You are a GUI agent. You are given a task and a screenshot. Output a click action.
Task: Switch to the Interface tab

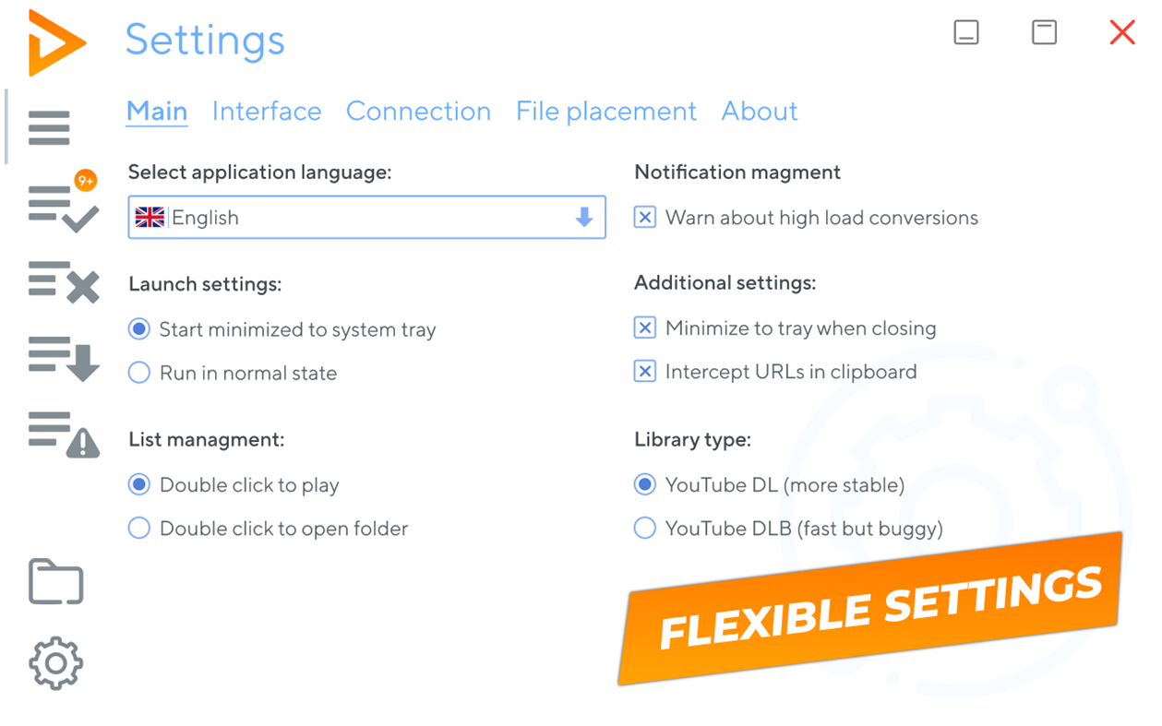click(266, 111)
